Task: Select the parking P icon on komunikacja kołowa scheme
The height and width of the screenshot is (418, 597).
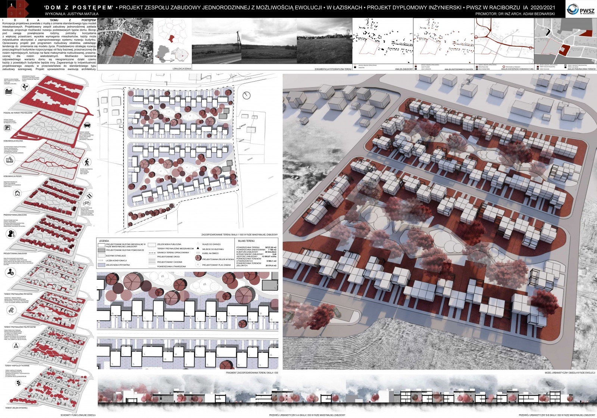Action: (x=7, y=128)
